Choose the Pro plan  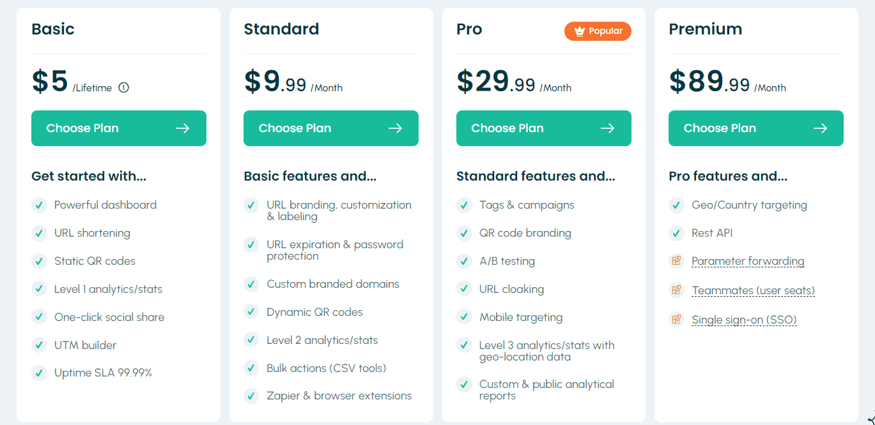pos(543,128)
